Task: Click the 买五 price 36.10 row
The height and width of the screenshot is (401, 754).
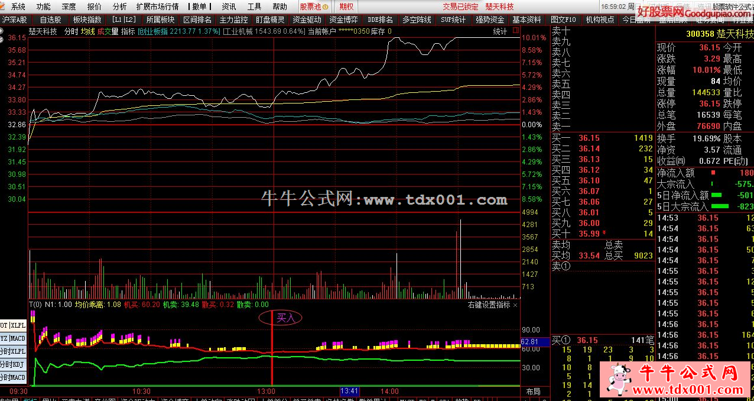Action: click(x=603, y=180)
